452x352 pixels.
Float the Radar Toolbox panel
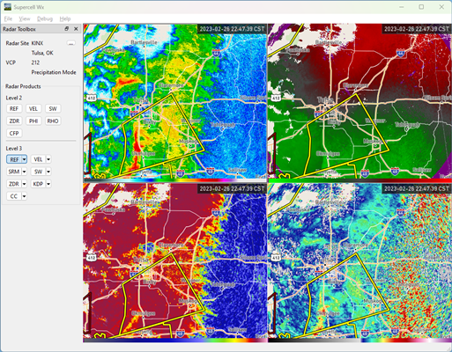(67, 29)
